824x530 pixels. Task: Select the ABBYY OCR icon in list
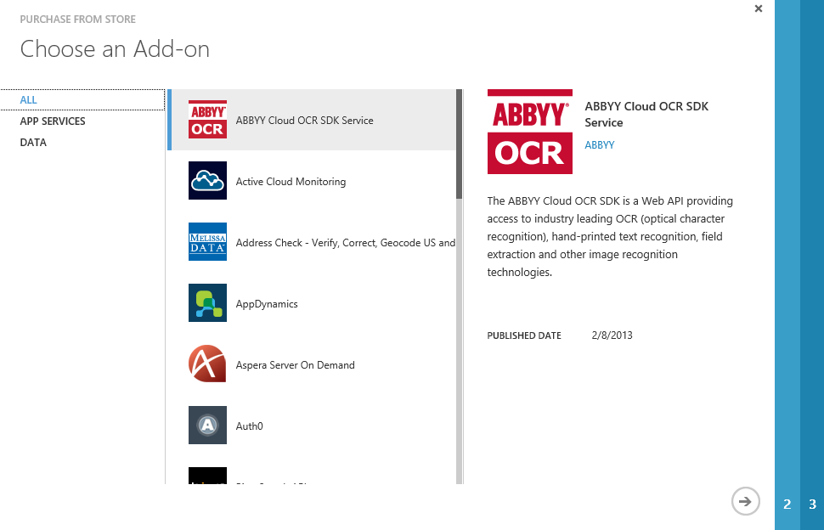coord(207,119)
